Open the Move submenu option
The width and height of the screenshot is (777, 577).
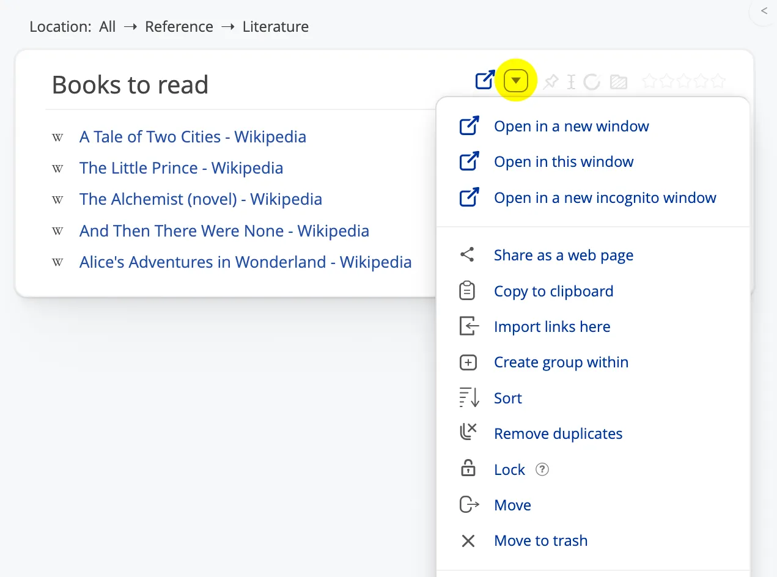[512, 505]
